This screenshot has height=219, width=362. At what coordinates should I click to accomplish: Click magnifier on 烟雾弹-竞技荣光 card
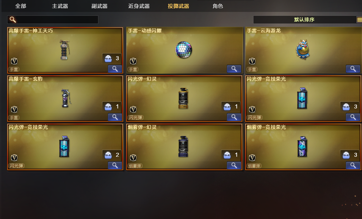353,165
